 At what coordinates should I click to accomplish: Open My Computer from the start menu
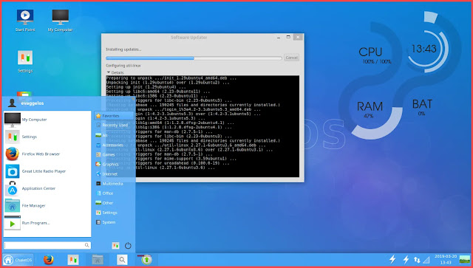47,120
